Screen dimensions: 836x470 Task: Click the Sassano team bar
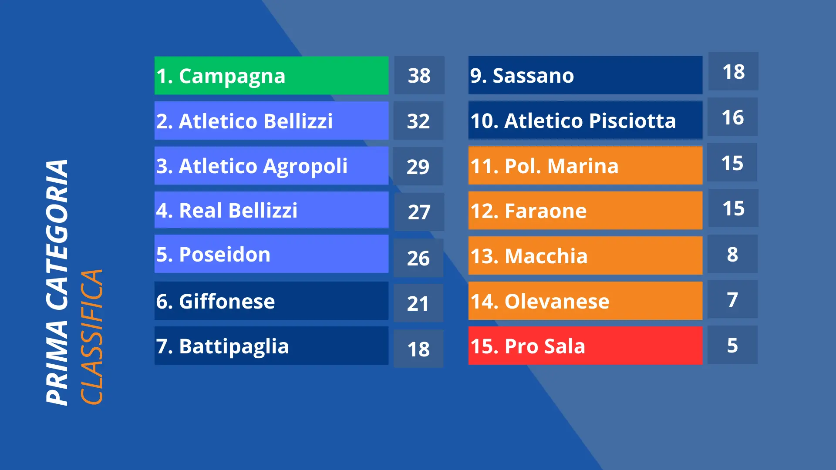point(585,75)
